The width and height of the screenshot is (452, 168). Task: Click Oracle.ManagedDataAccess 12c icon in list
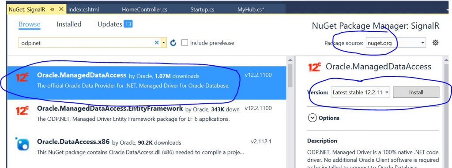click(x=22, y=77)
